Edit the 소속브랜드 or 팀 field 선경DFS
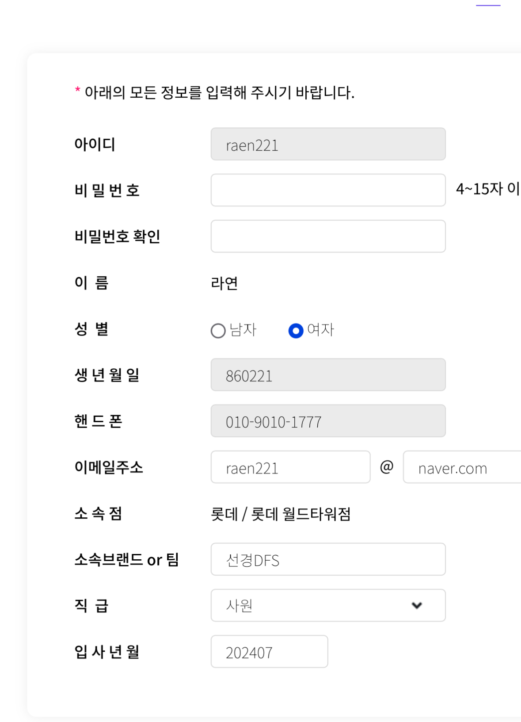The width and height of the screenshot is (521, 722). 328,559
